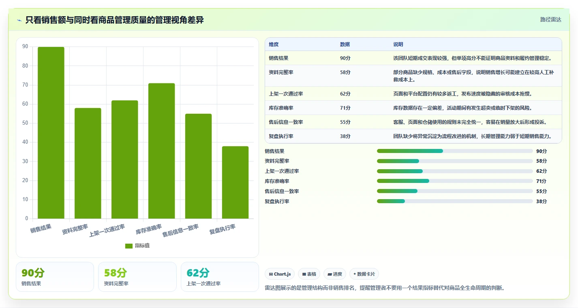Click the 资料完整率 progress bar
578x308 pixels.
455,161
